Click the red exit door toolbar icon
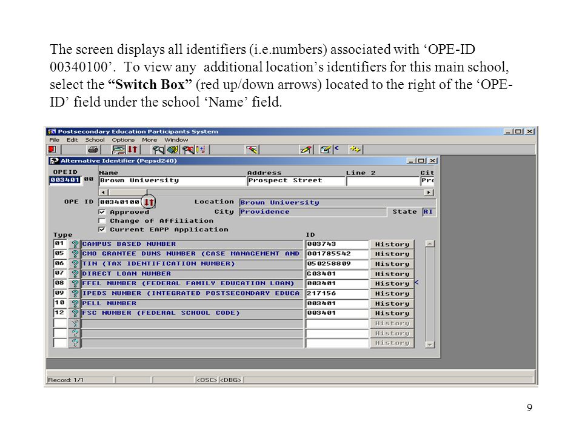Viewport: 582px width, 436px height. coord(52,149)
